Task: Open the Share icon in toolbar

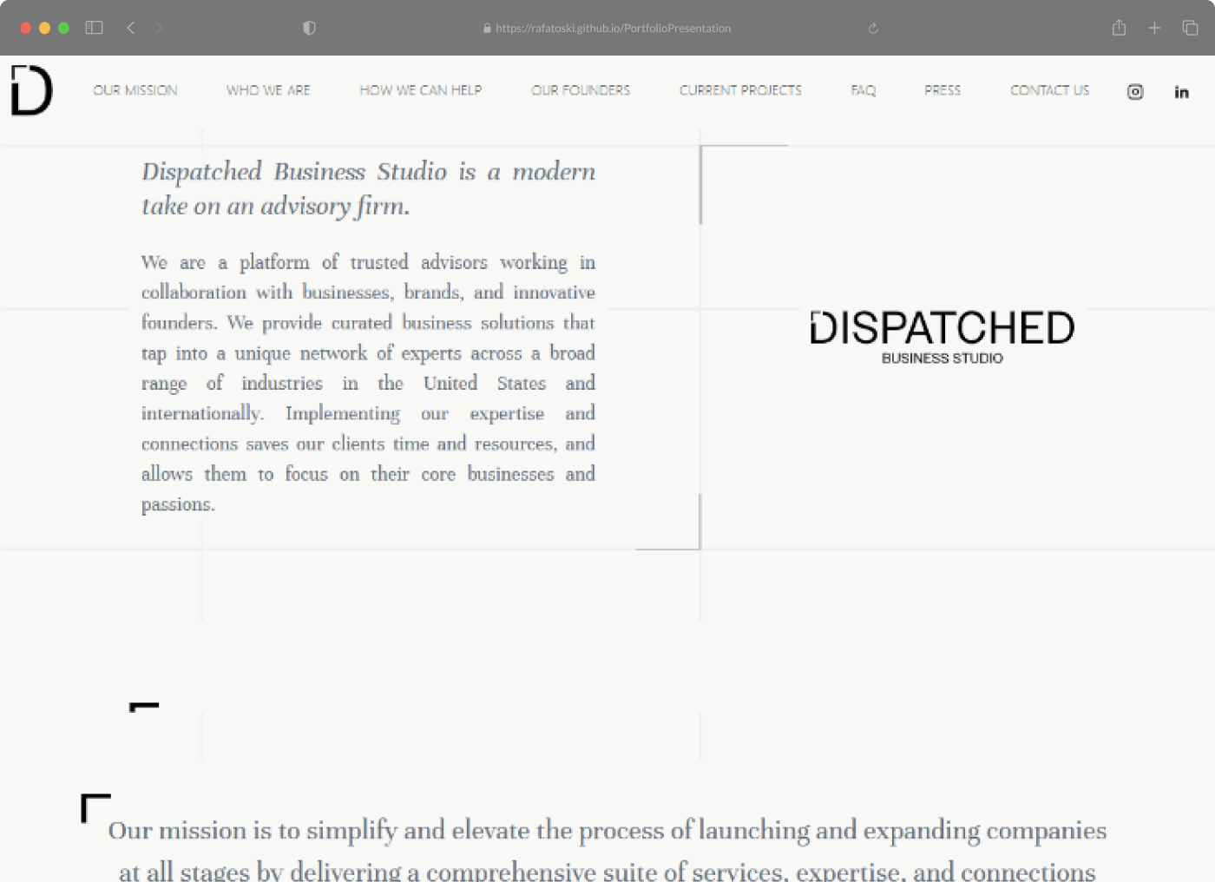Action: pos(1119,28)
